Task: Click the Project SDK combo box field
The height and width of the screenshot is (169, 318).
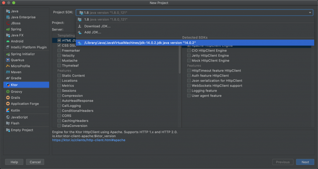Action: (194, 12)
